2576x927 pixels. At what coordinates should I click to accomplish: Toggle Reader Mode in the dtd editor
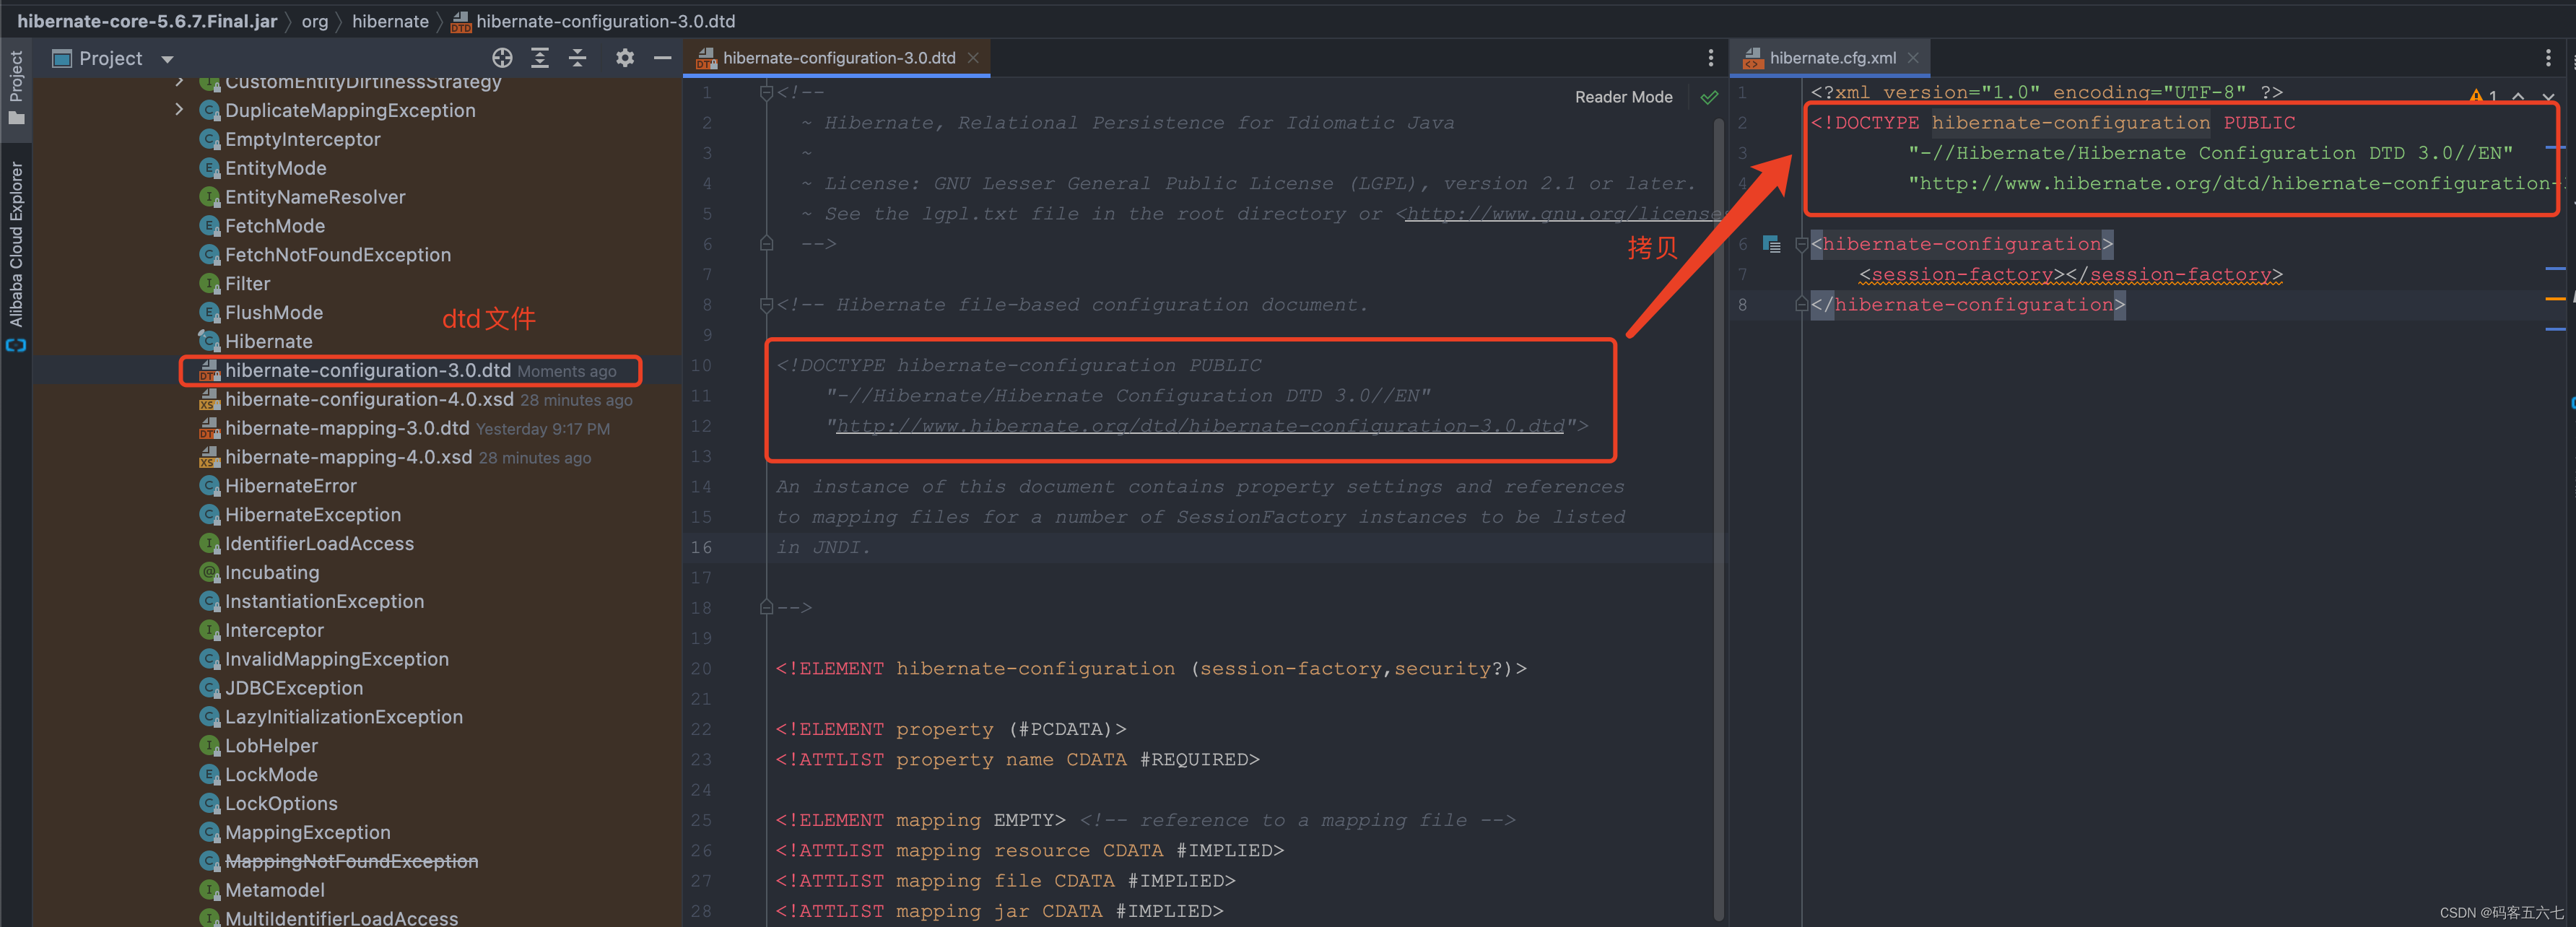(x=1623, y=97)
